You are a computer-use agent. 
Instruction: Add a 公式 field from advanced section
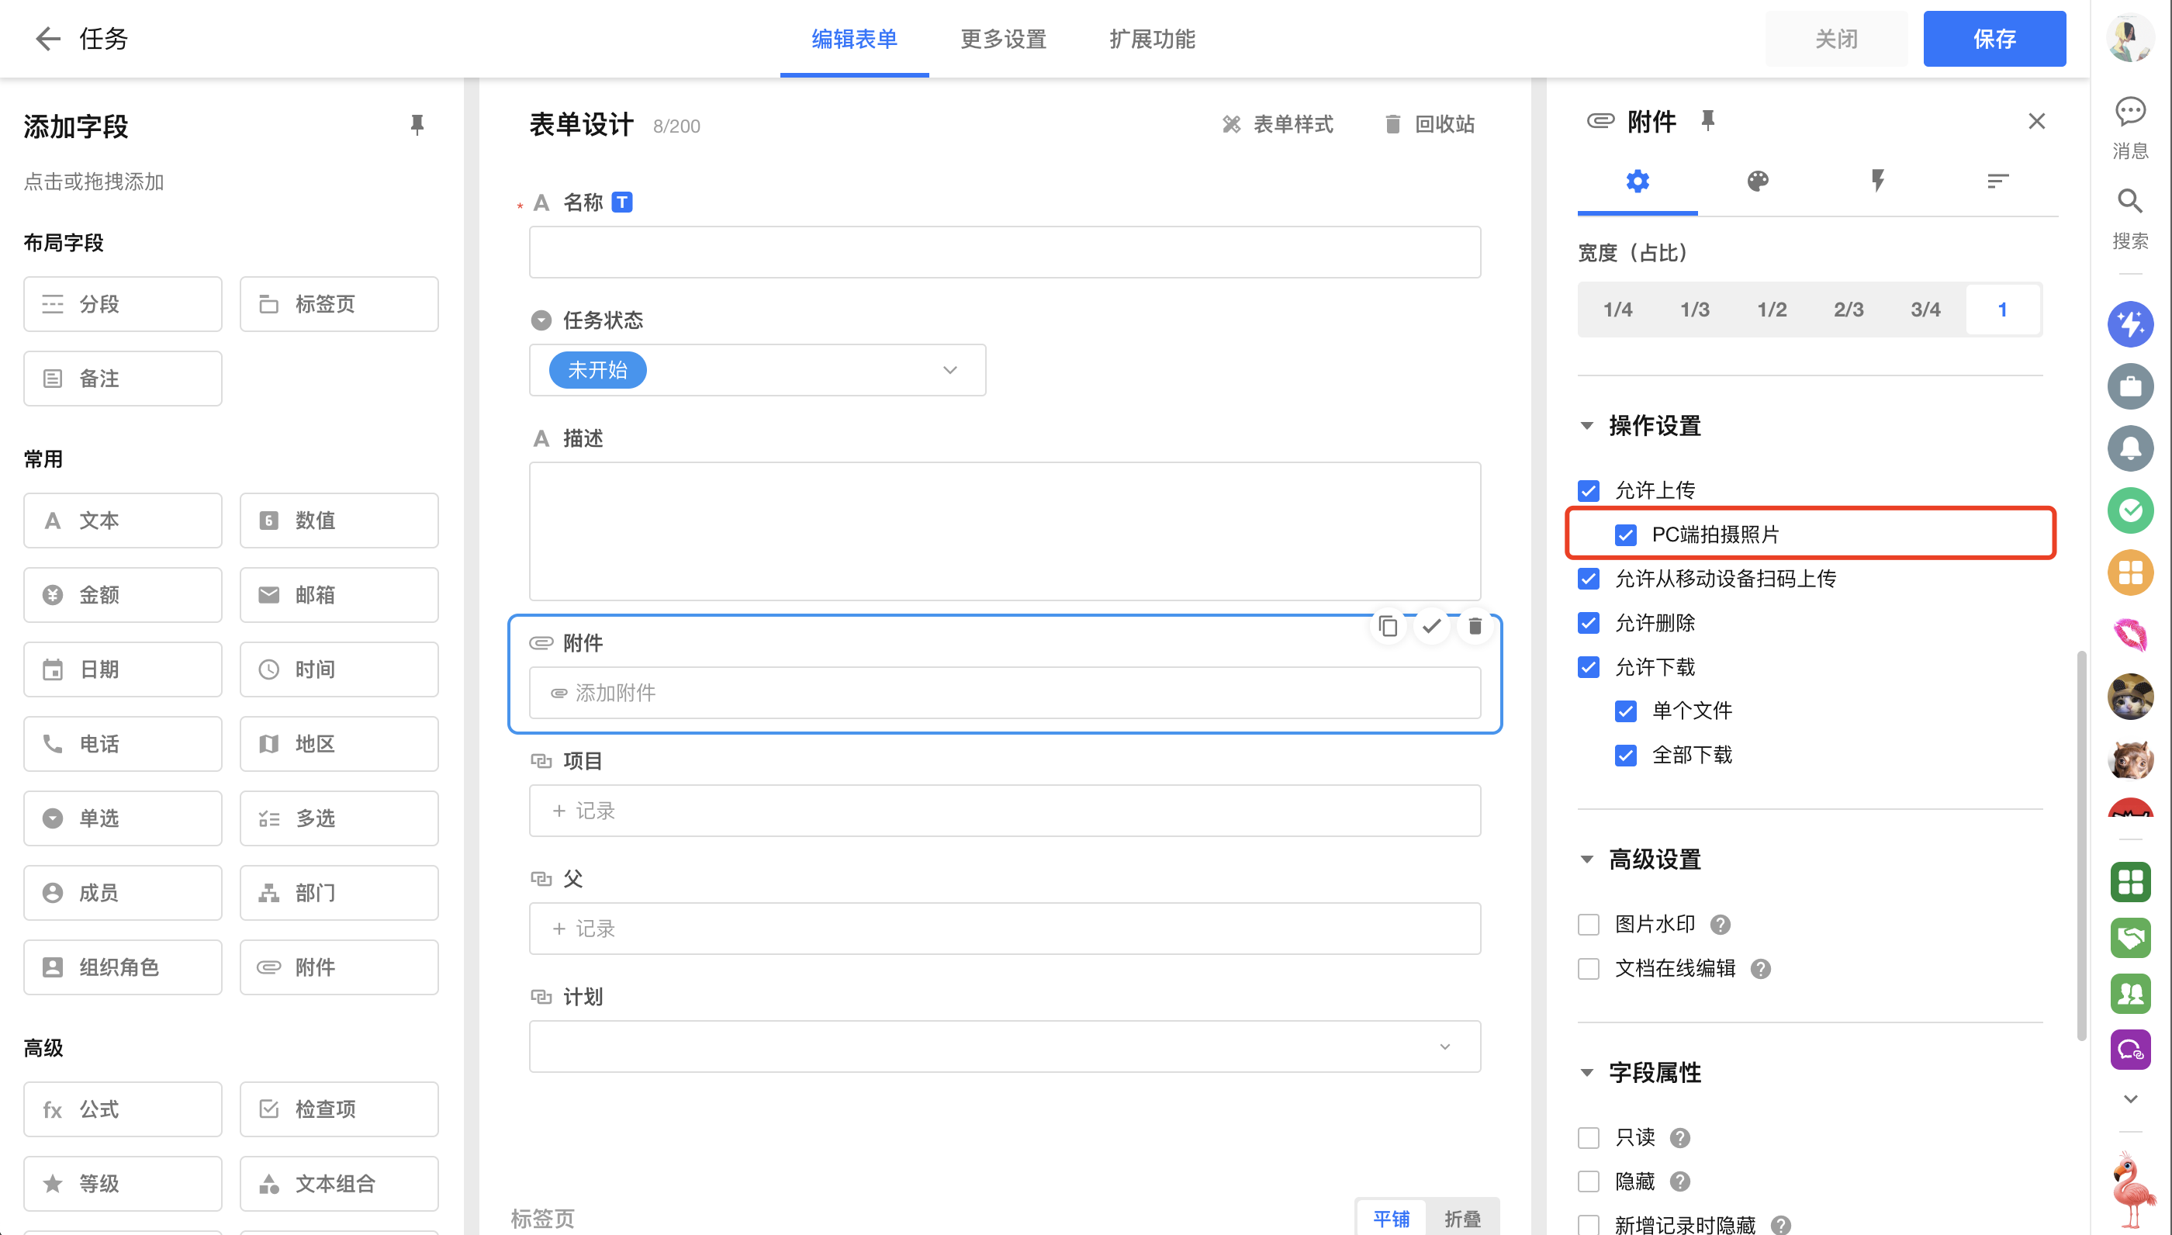[x=123, y=1109]
